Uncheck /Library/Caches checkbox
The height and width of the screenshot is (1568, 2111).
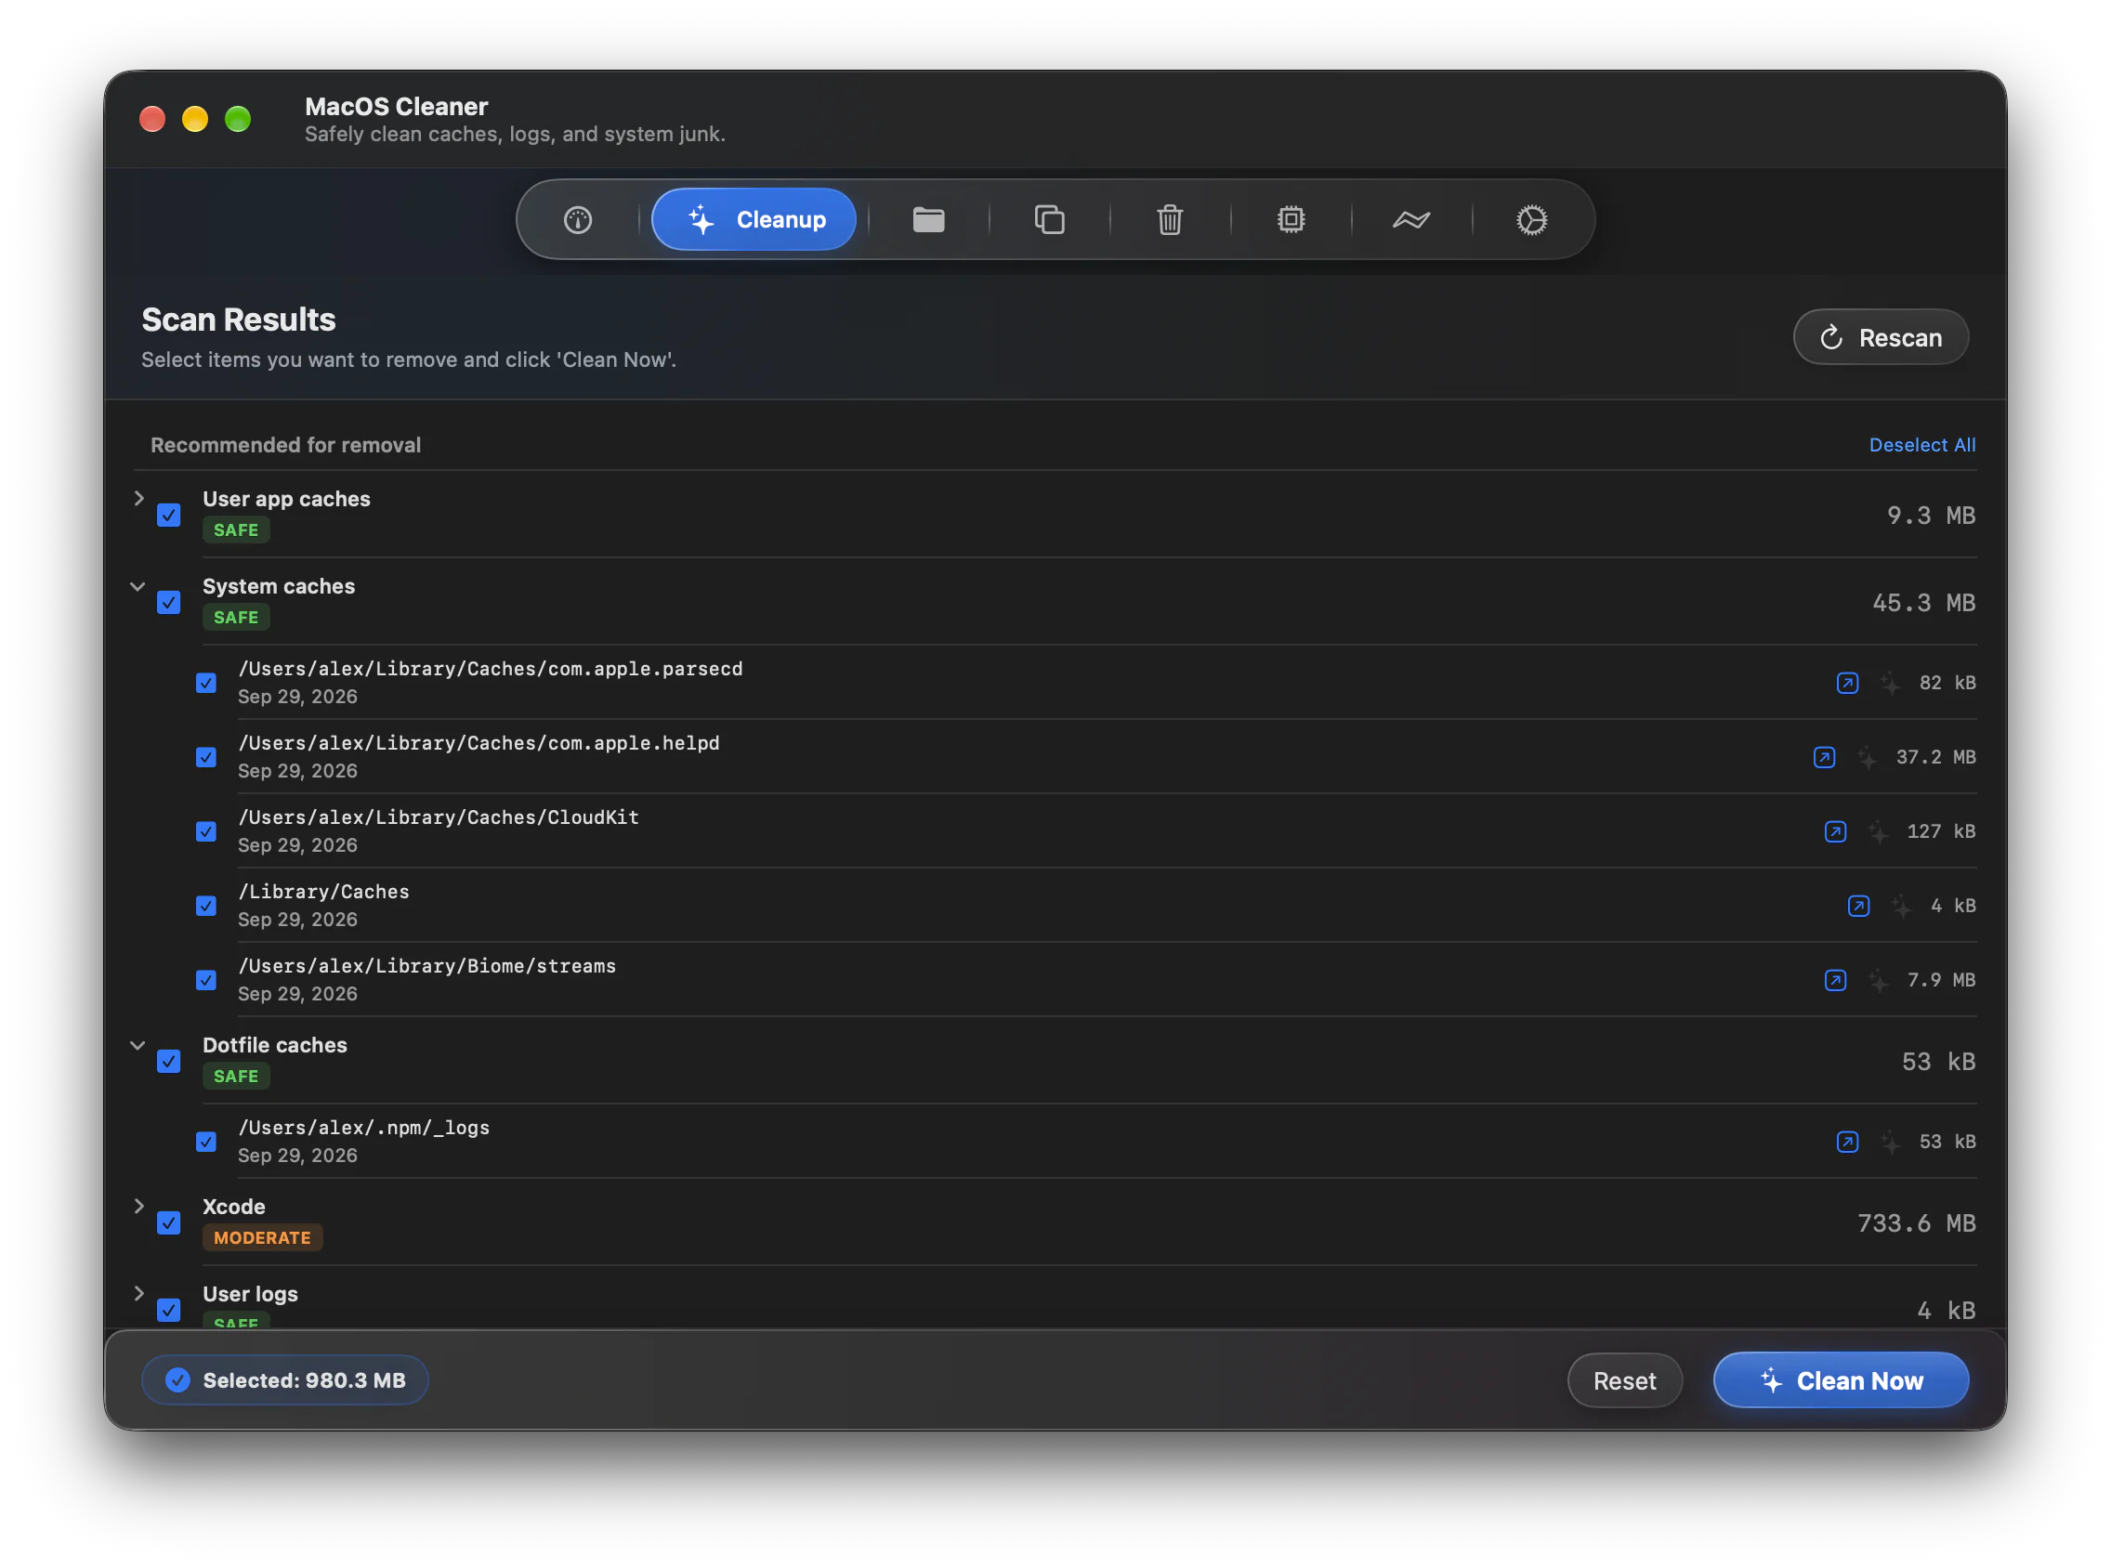pos(206,906)
